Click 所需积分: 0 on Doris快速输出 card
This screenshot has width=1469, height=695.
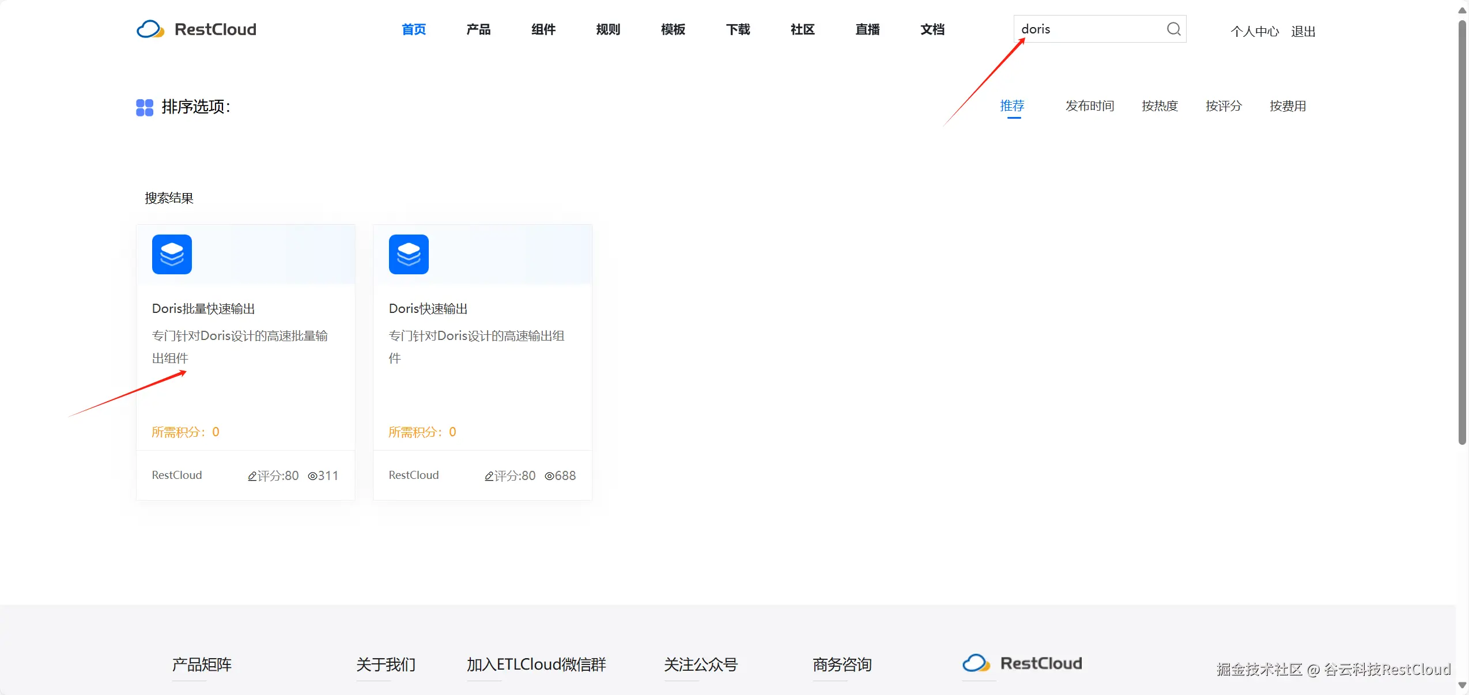point(422,432)
